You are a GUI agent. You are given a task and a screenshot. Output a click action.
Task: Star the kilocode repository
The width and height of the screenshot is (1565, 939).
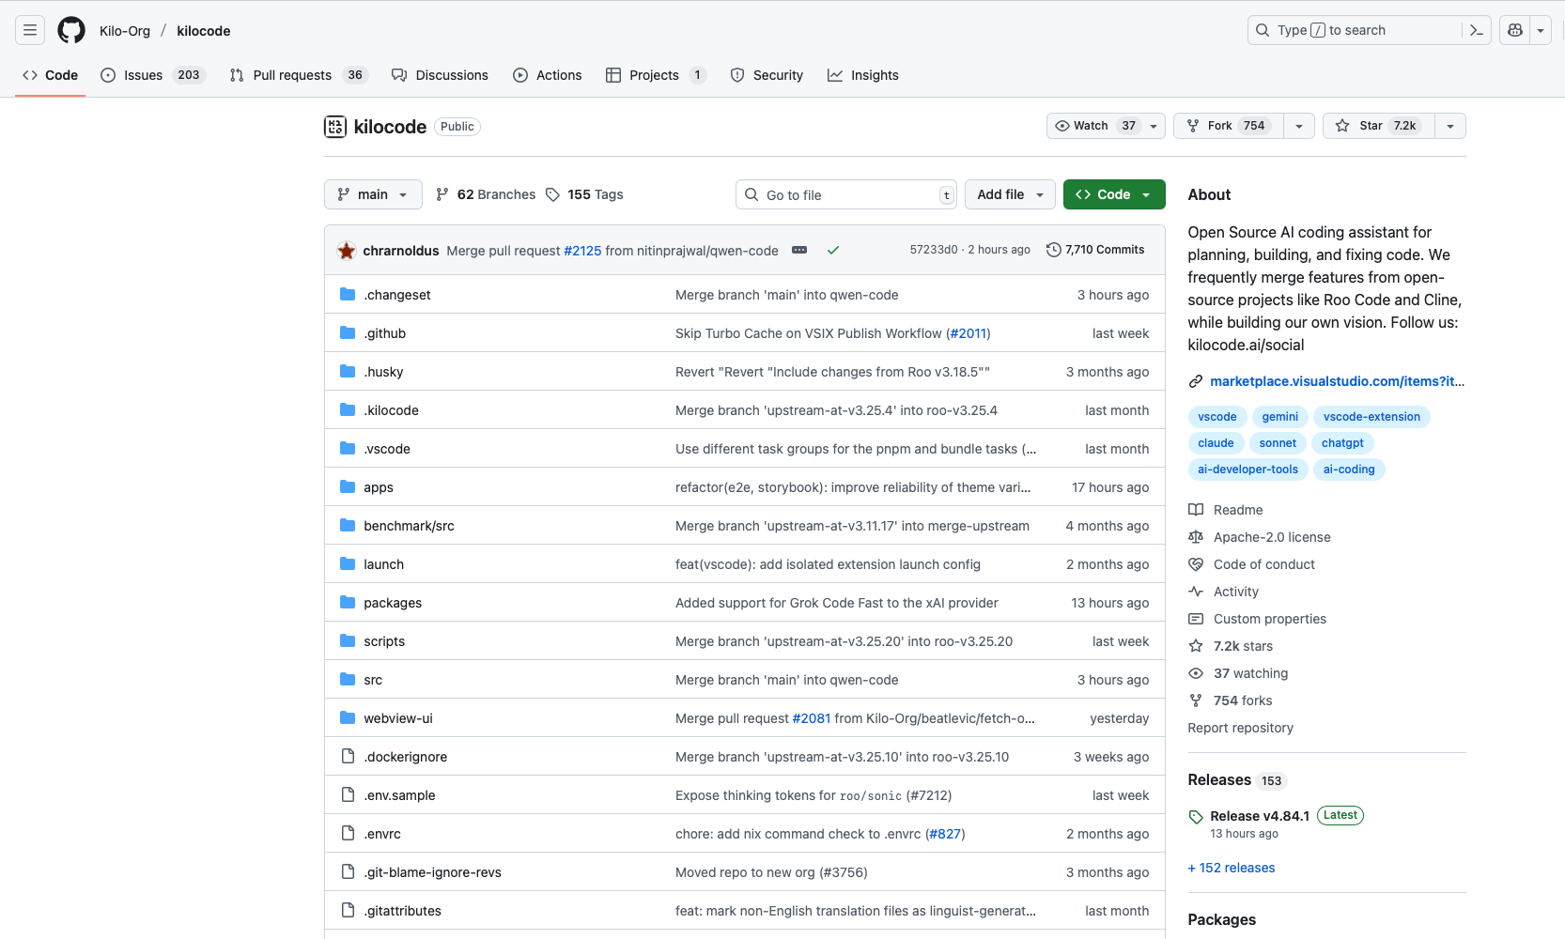pos(1378,126)
